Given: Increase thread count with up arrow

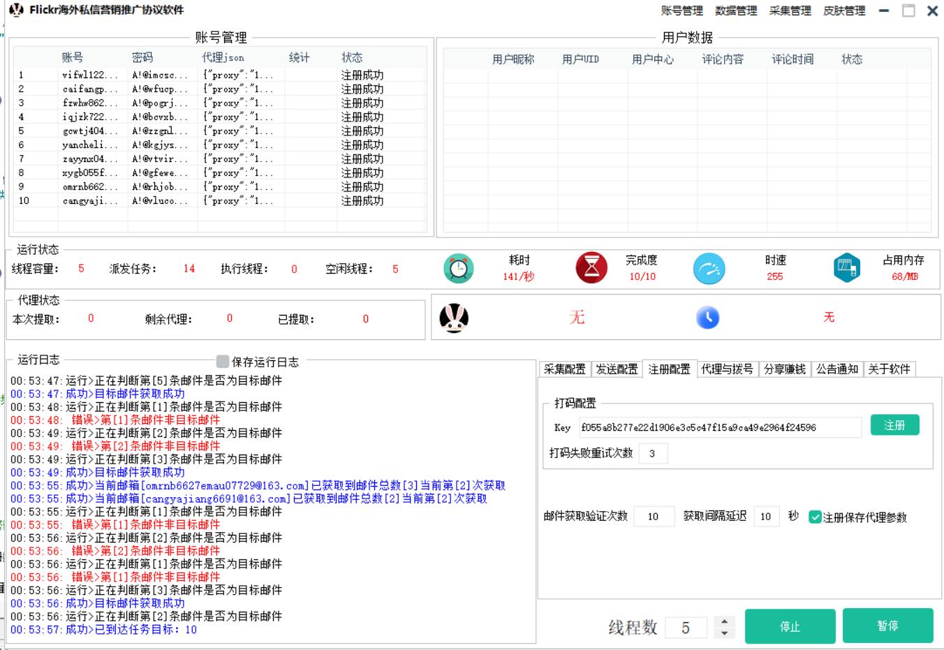Looking at the screenshot, I should pos(724,621).
